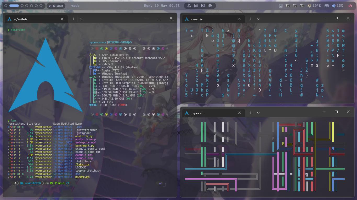Click the notification bell icon in top bar

coord(189,5)
